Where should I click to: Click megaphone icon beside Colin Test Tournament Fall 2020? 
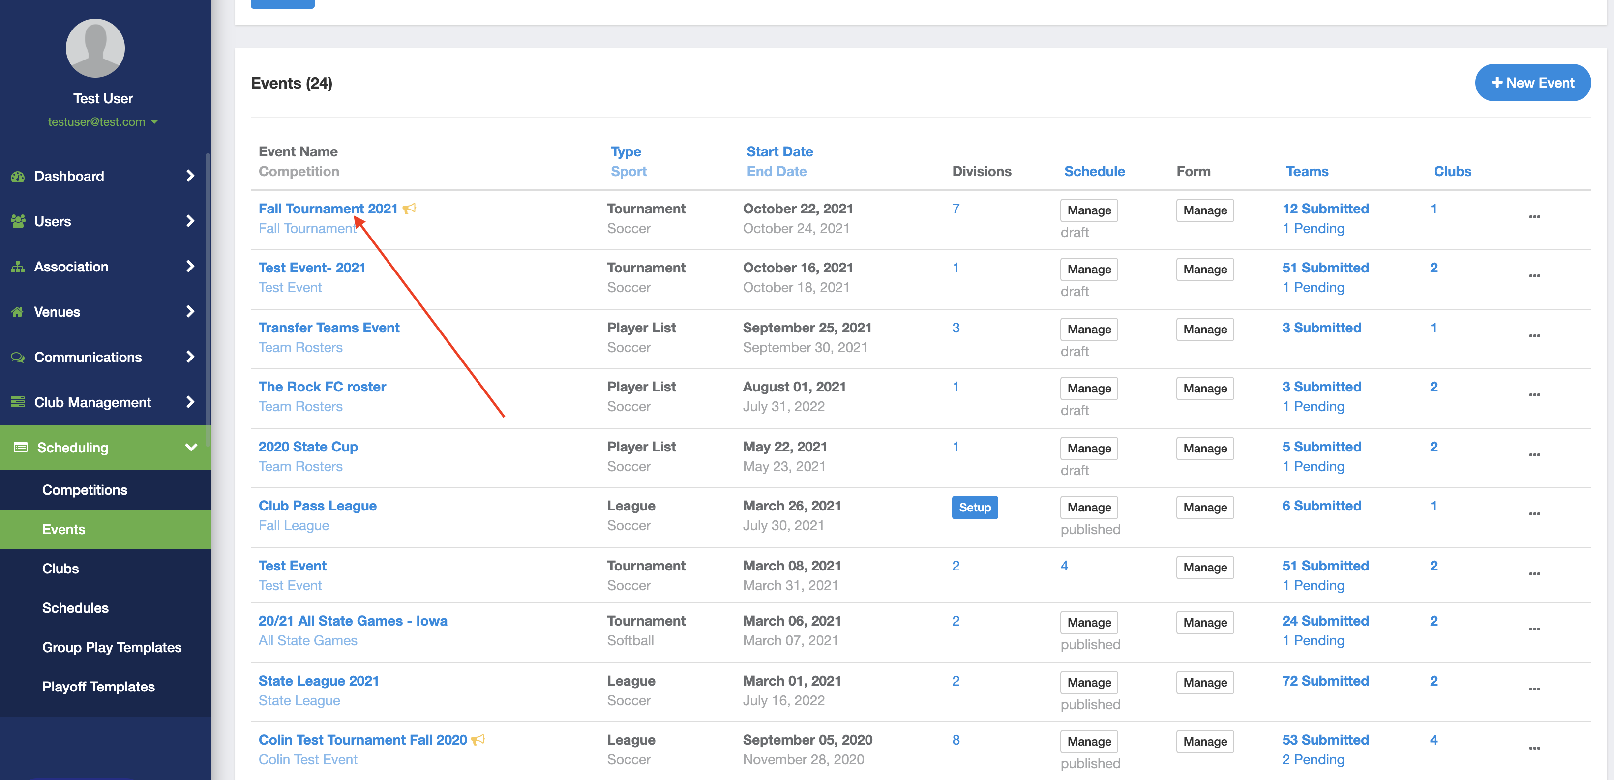pyautogui.click(x=478, y=740)
